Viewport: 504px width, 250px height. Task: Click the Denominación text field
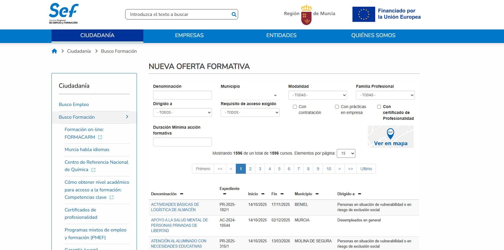(x=182, y=95)
